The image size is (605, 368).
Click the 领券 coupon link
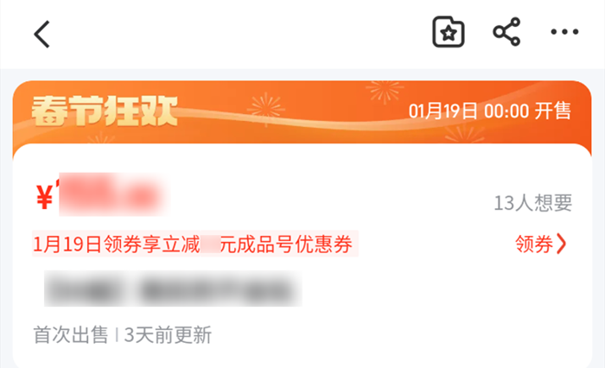coord(534,244)
